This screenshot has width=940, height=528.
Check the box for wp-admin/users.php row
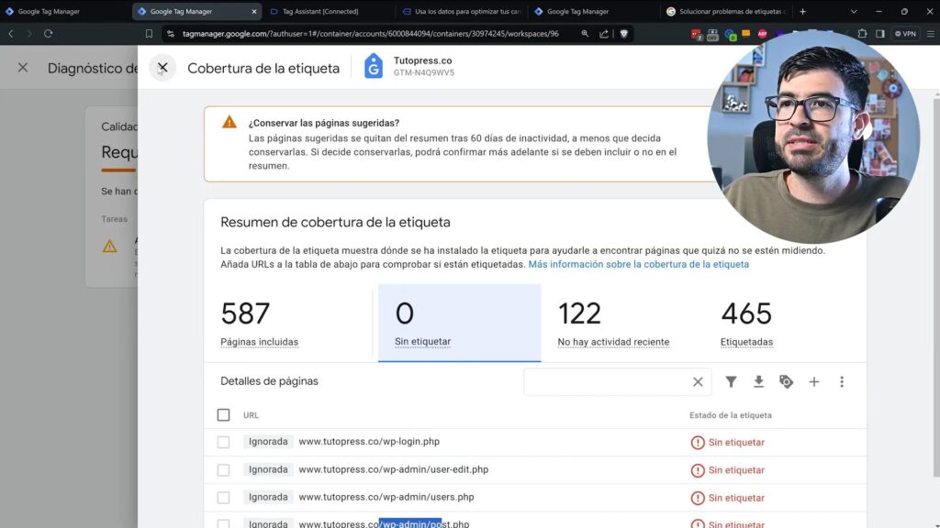point(224,498)
